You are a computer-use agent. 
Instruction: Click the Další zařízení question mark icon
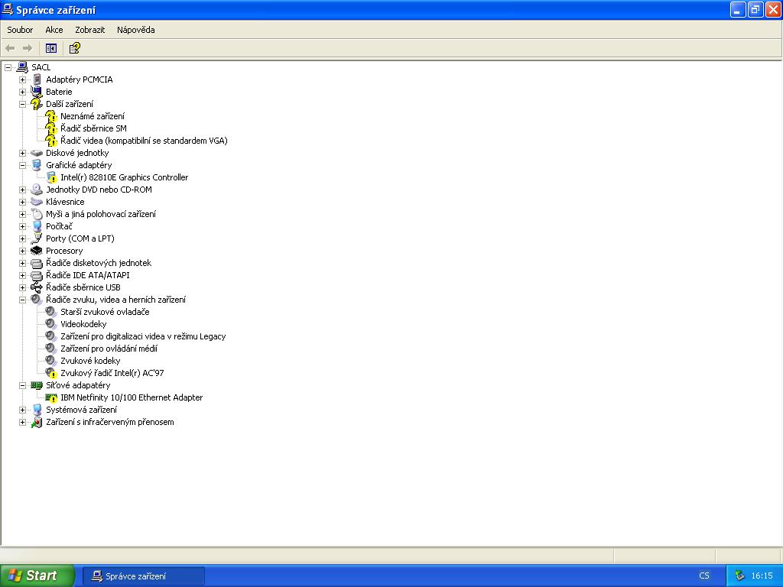[x=37, y=104]
